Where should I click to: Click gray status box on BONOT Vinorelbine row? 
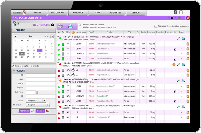[63, 54]
